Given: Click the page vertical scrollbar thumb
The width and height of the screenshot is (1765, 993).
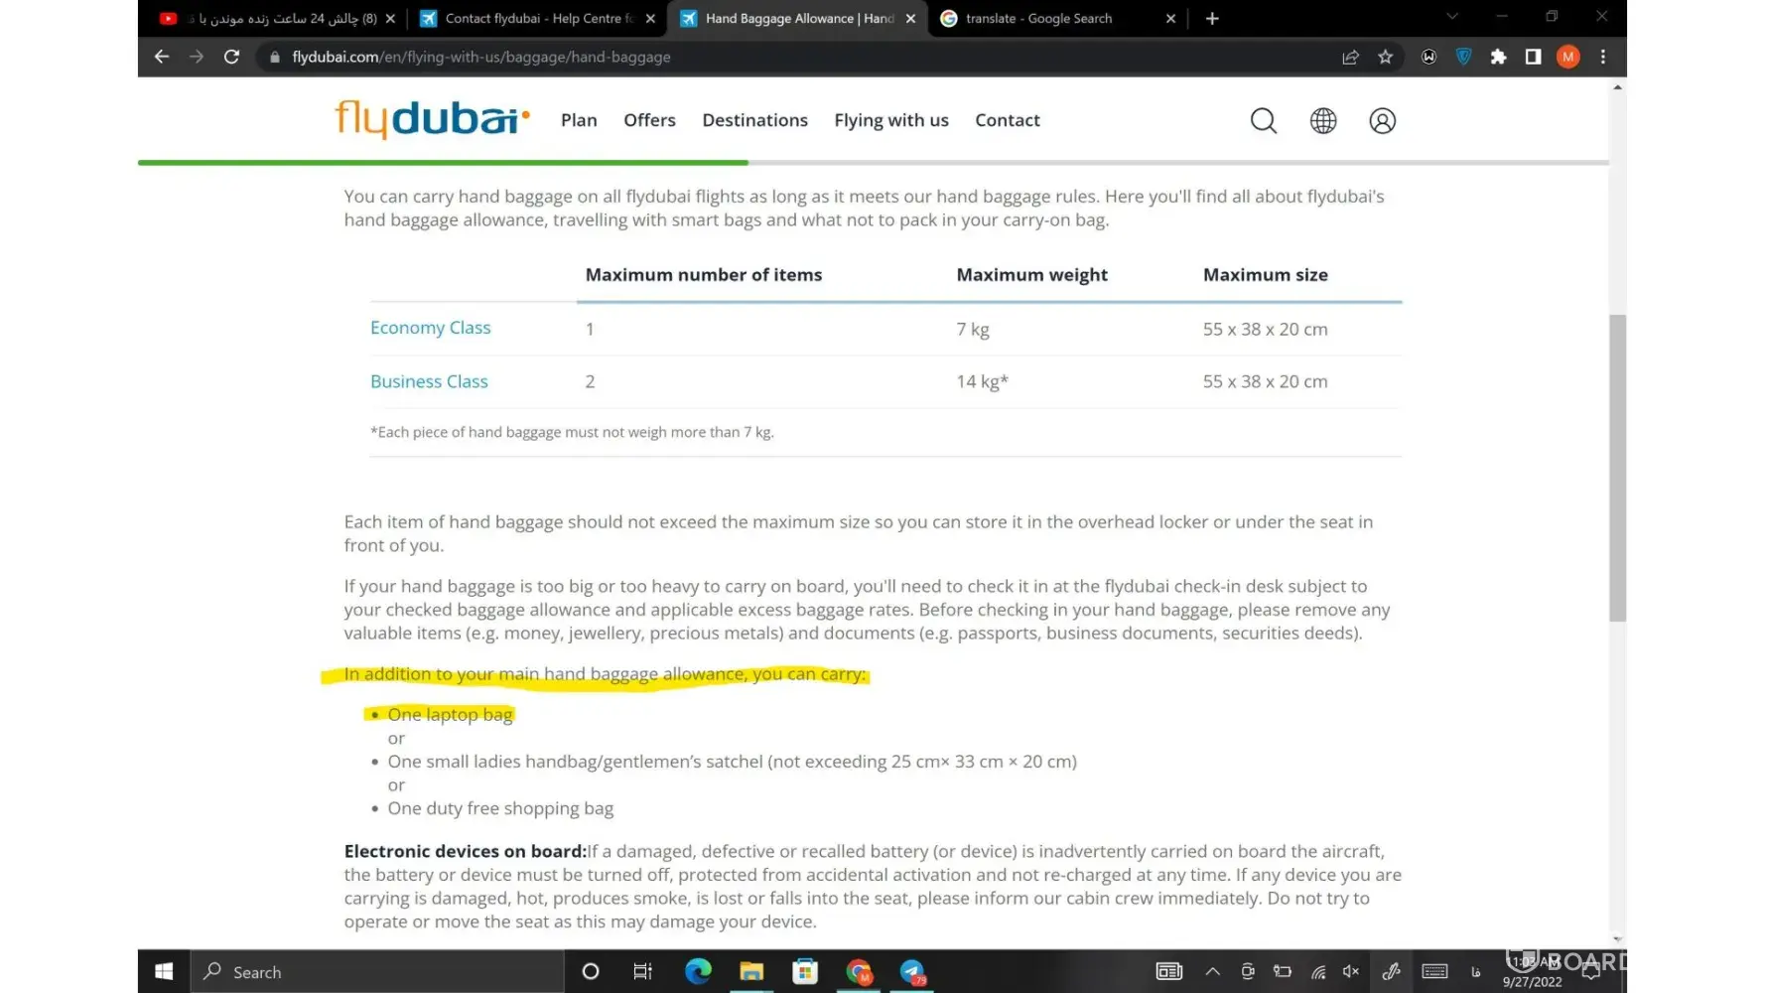Looking at the screenshot, I should (x=1617, y=468).
